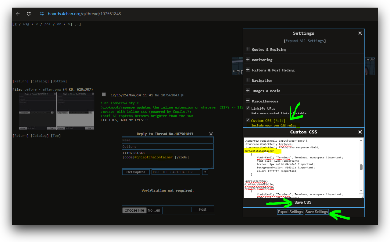This screenshot has height=242, width=390.
Task: Click the top Return link
Action: [21, 81]
